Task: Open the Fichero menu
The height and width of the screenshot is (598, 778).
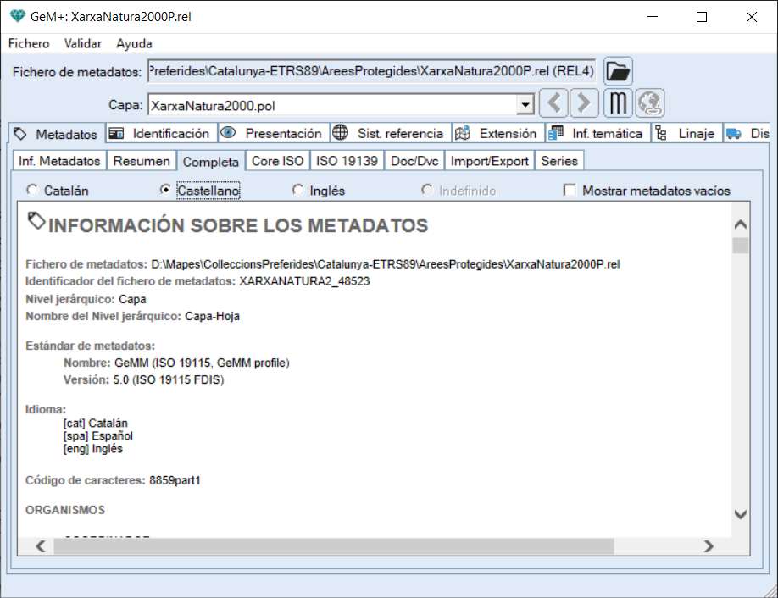Action: (x=29, y=43)
